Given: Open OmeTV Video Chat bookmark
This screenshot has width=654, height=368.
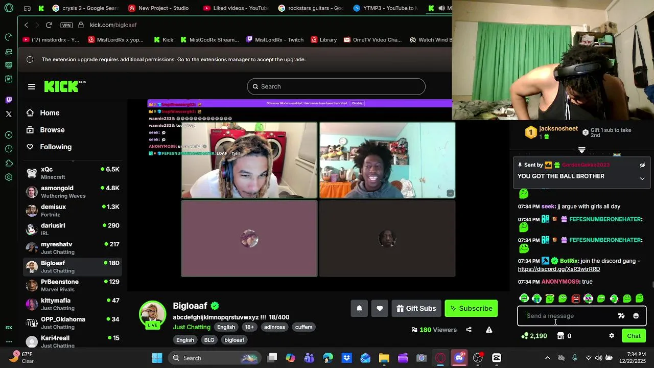Looking at the screenshot, I should (372, 40).
